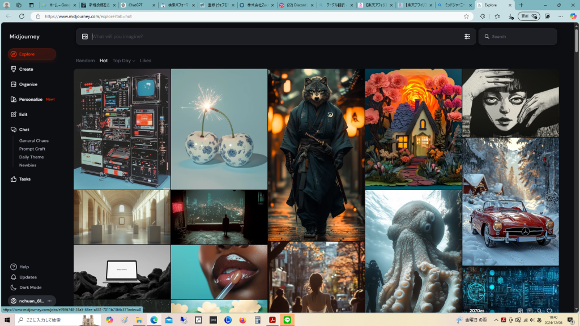
Task: Click inside the Search field
Action: coord(521,36)
